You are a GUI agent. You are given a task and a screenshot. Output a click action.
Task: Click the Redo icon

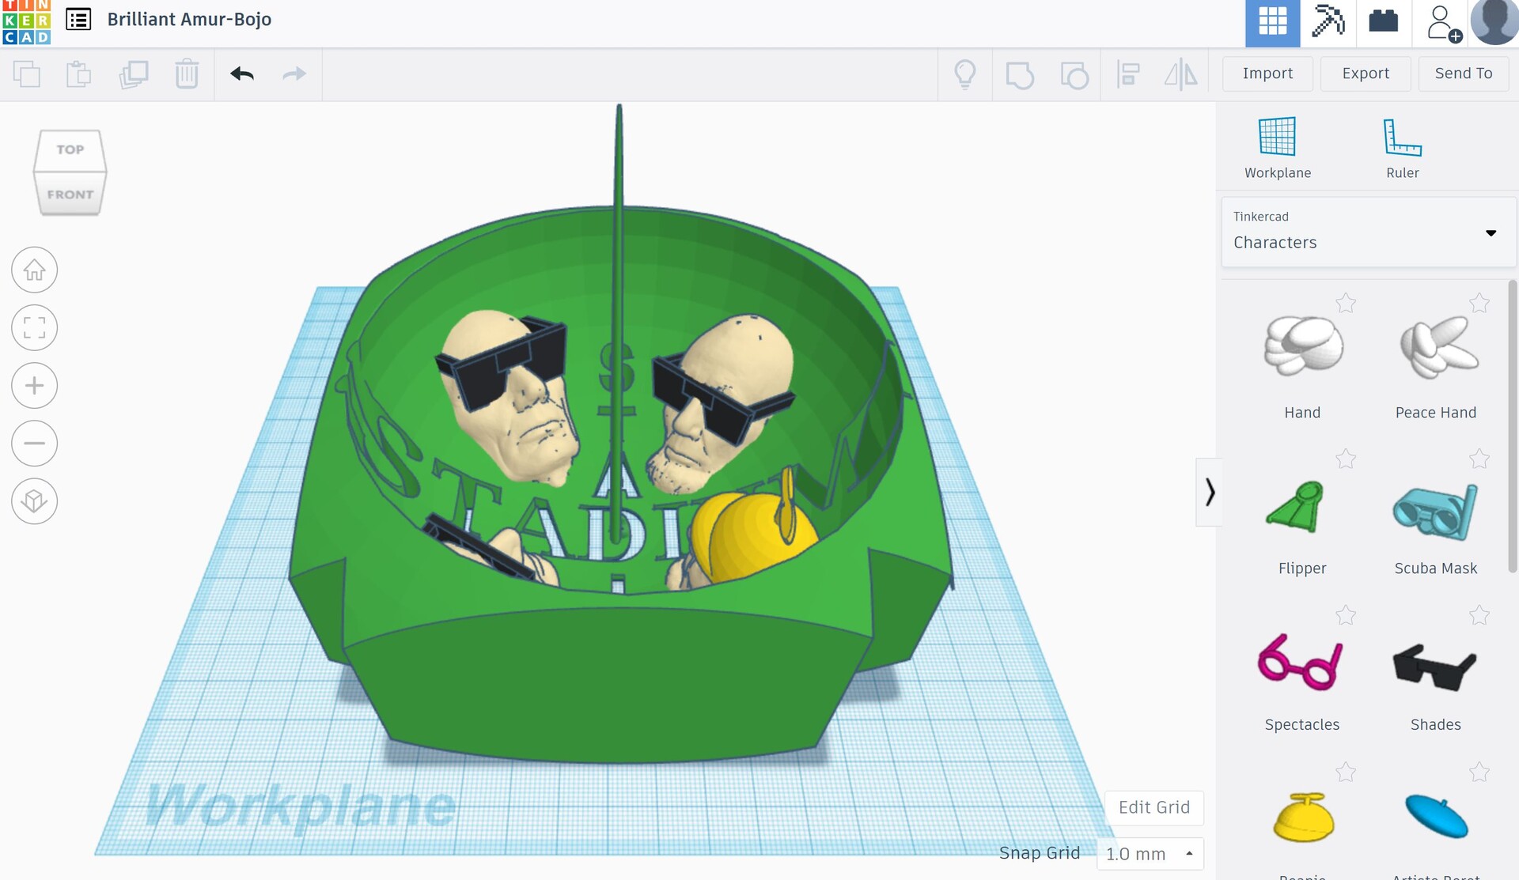pos(294,74)
